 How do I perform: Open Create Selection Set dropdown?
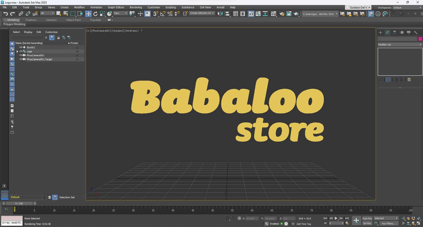tap(202, 13)
